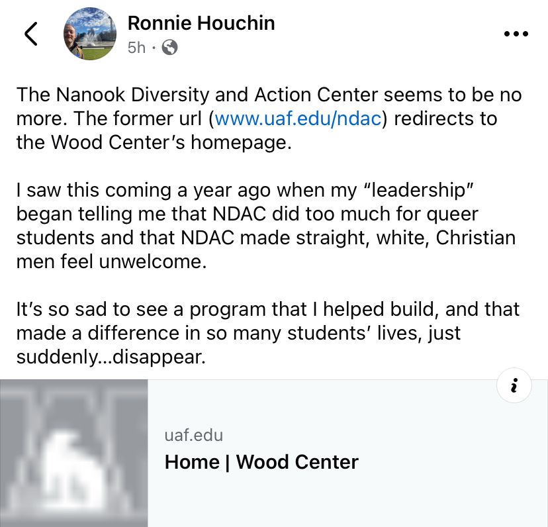548x527 pixels.
Task: Click the uaf.edu domain label
Action: pyautogui.click(x=194, y=435)
